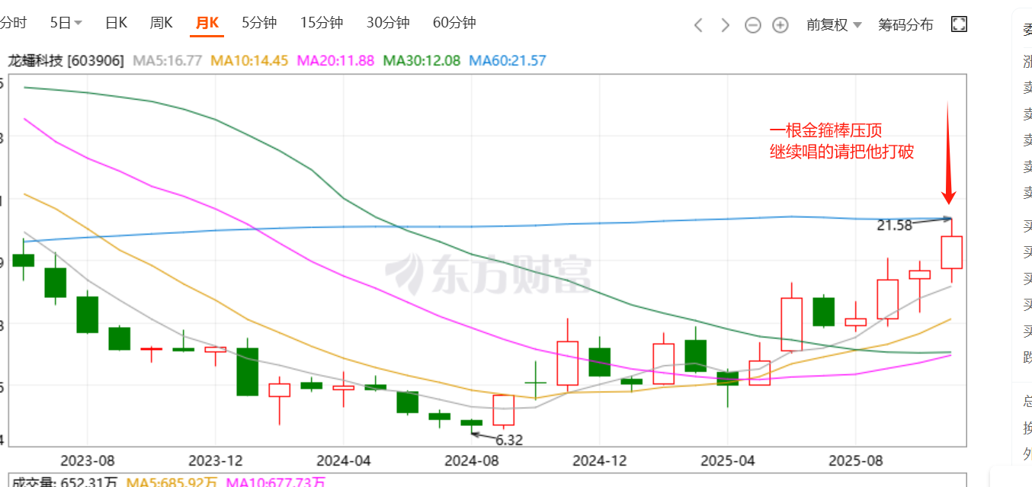Open the 15分钟 chart tab

click(x=321, y=23)
